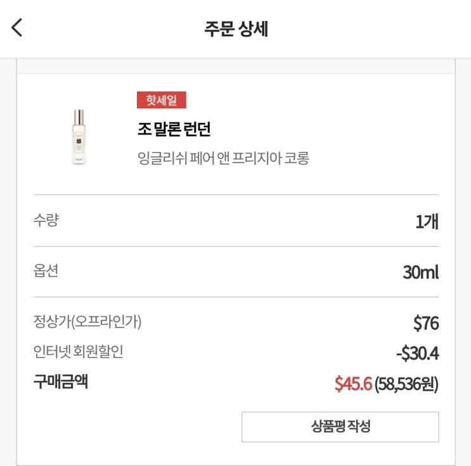Tap the back arrow icon

point(17,28)
